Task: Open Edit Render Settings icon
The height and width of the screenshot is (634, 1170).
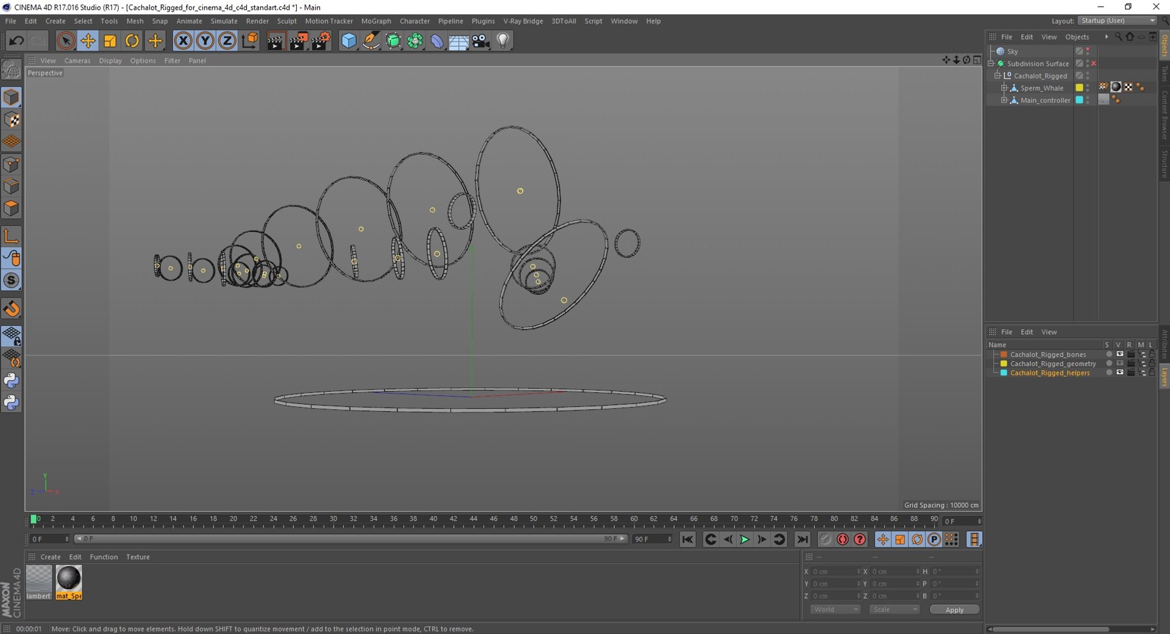Action: coord(321,41)
